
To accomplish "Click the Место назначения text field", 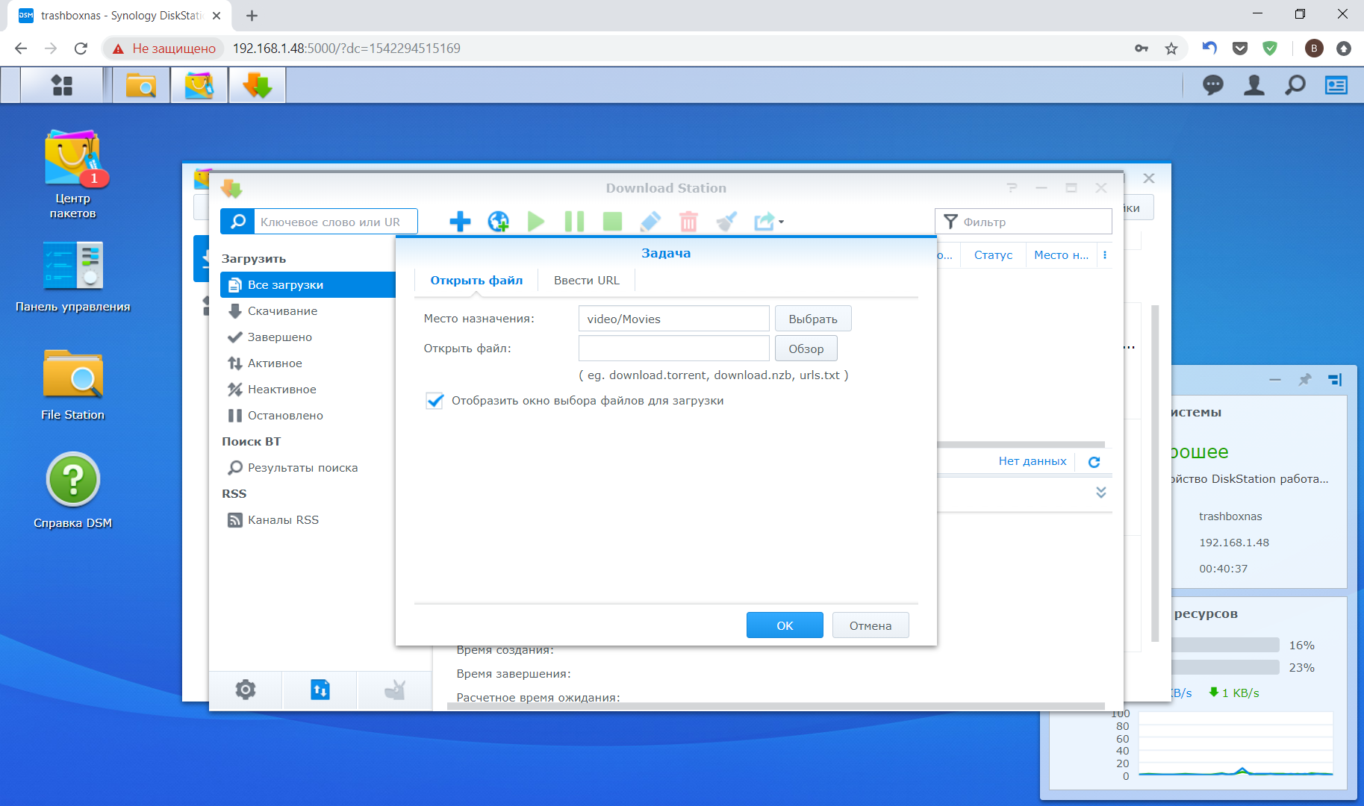I will (x=674, y=319).
